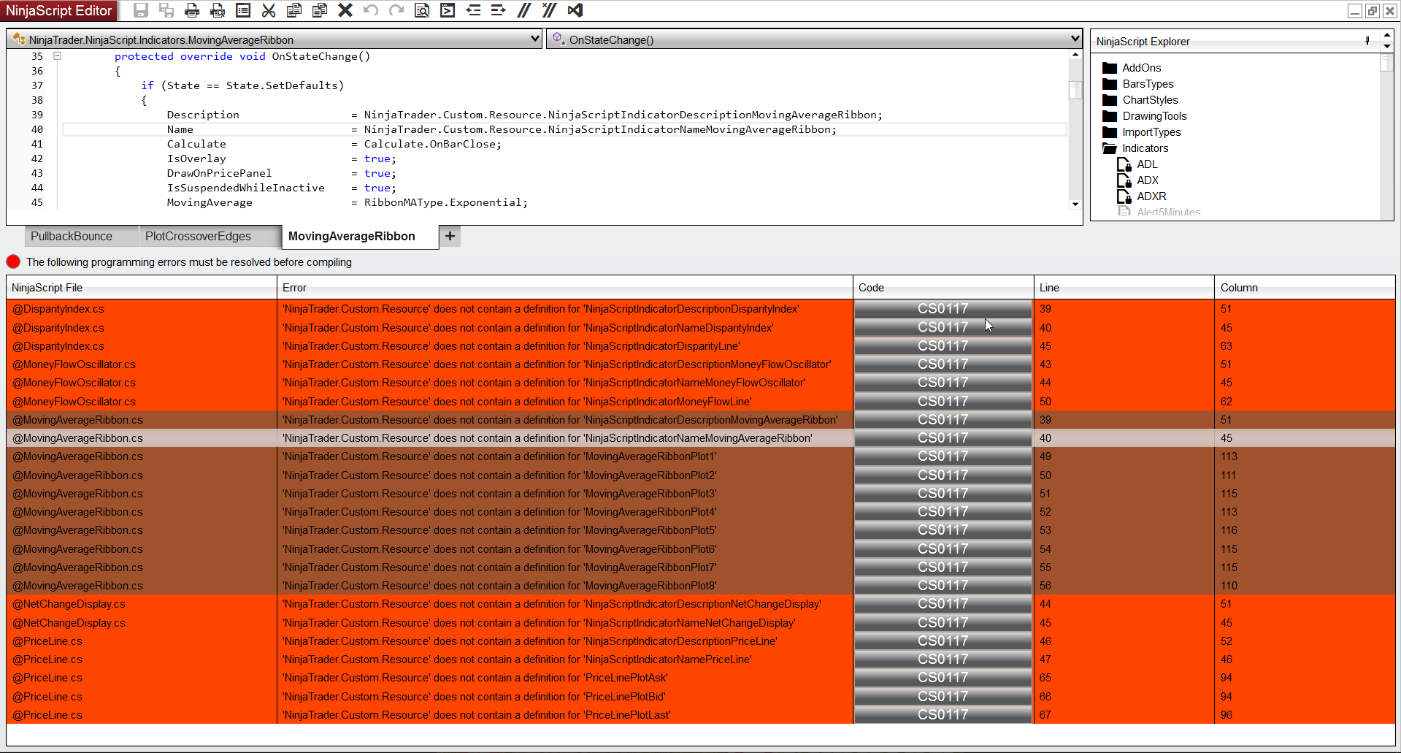Redo the last edit
This screenshot has height=753, width=1401.
(396, 10)
